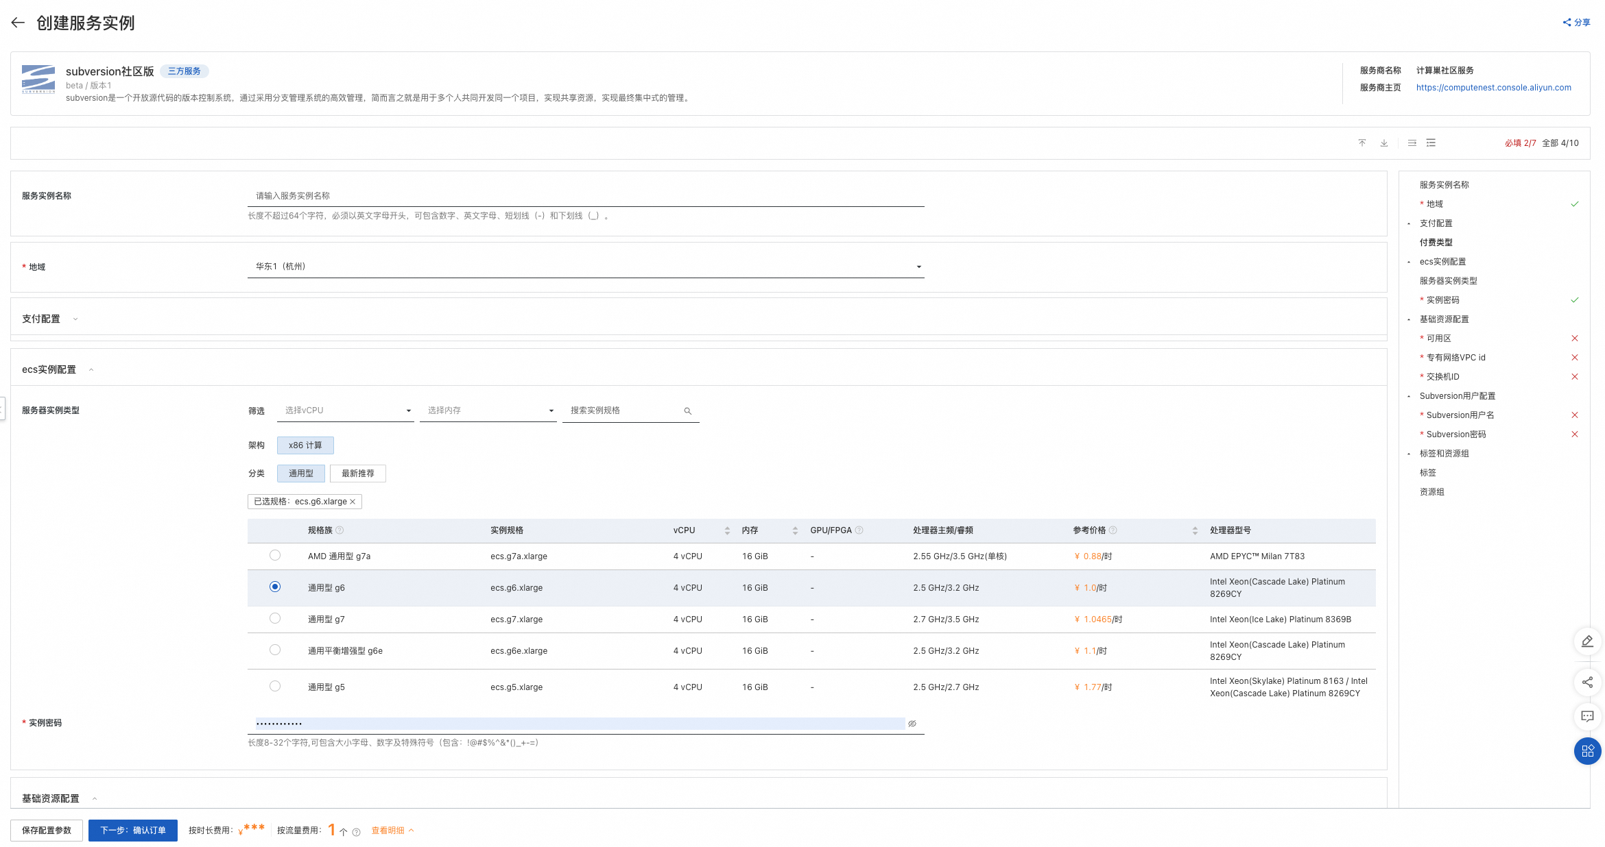Jump to 标签 in outline
The height and width of the screenshot is (847, 1605).
[1428, 473]
